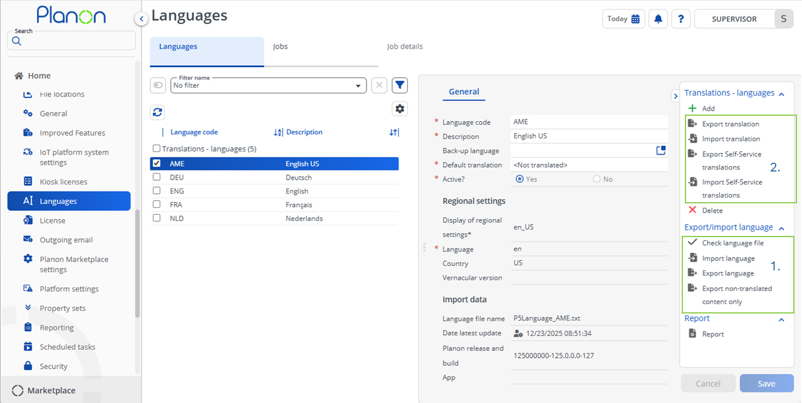Tick the Translations - languages select-all checkbox

pyautogui.click(x=157, y=149)
